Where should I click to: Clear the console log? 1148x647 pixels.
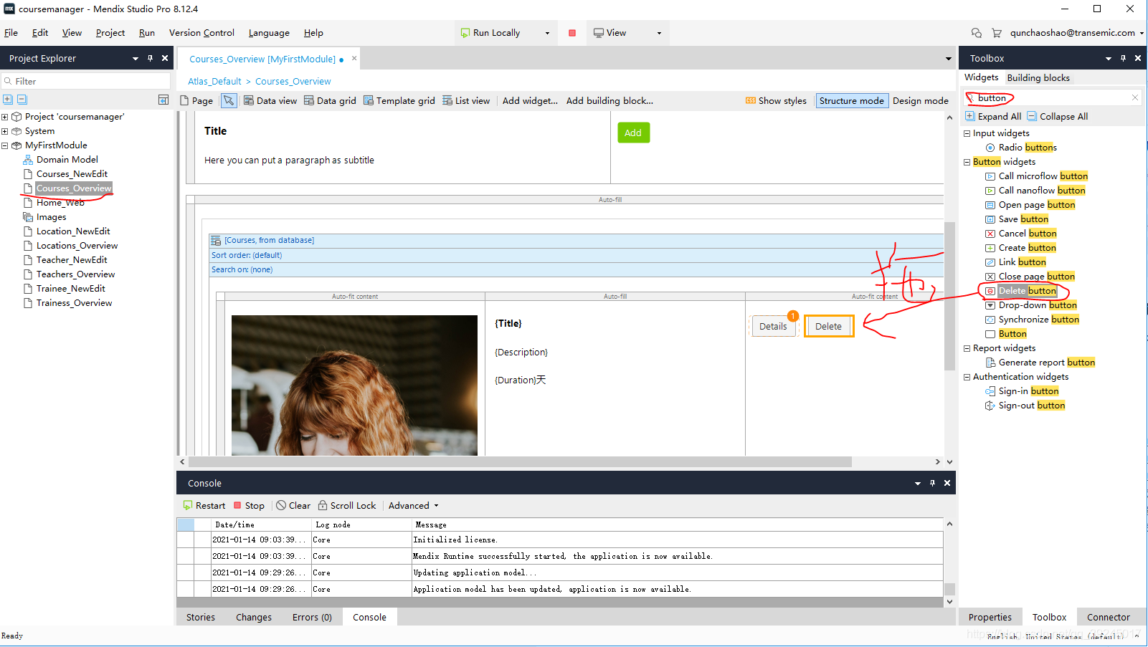[293, 505]
